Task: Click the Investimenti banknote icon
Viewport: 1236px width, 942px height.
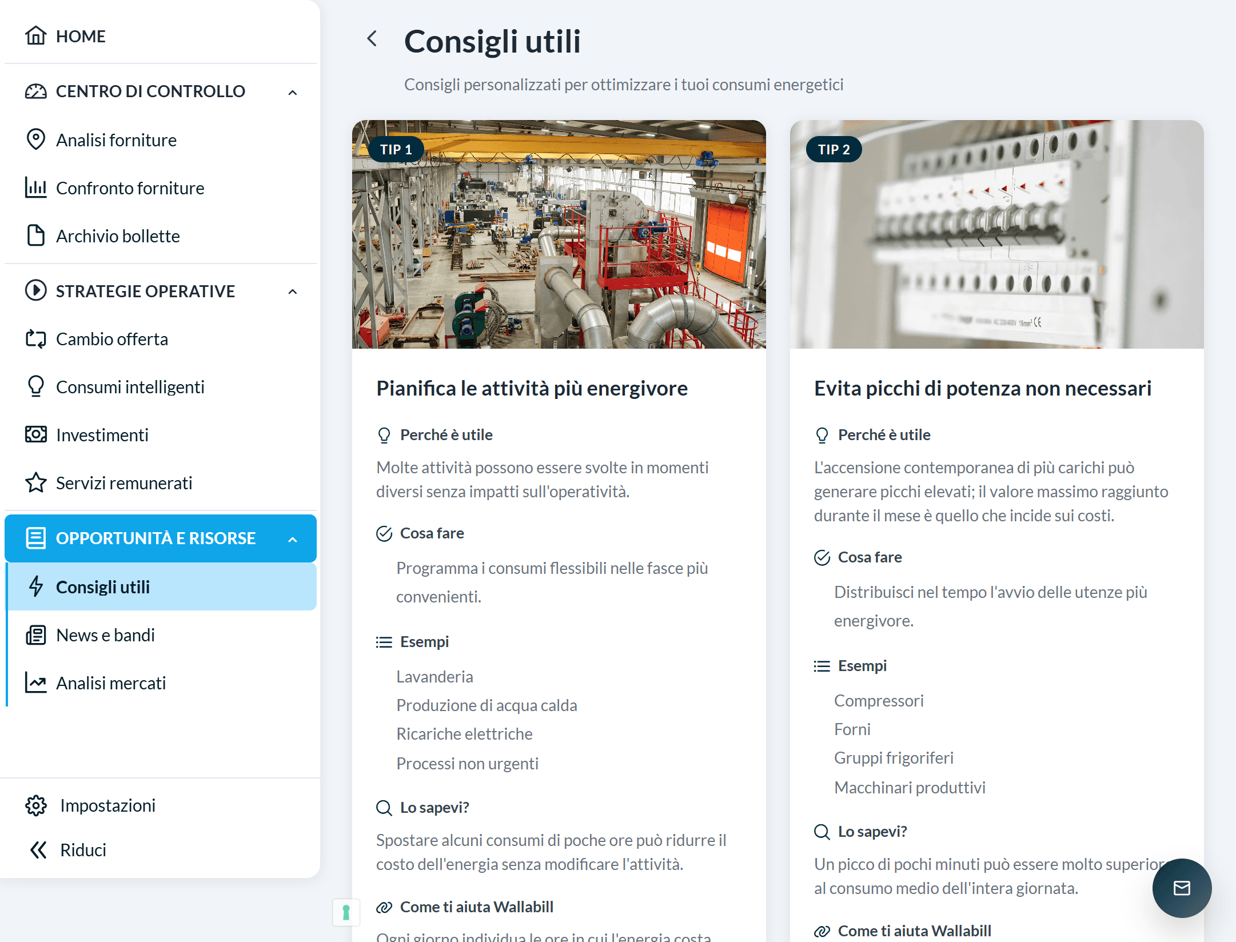Action: pyautogui.click(x=36, y=434)
